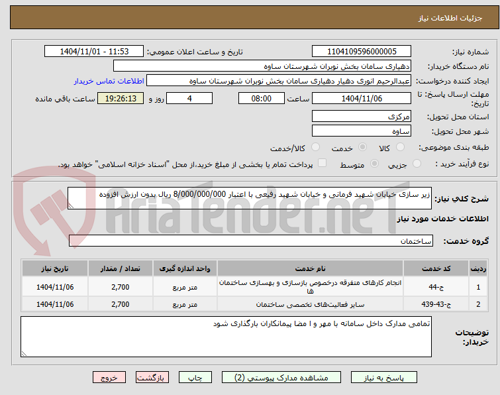Click resize handle of توضیحات خریدار box
500x395 pixels.
click(24, 353)
